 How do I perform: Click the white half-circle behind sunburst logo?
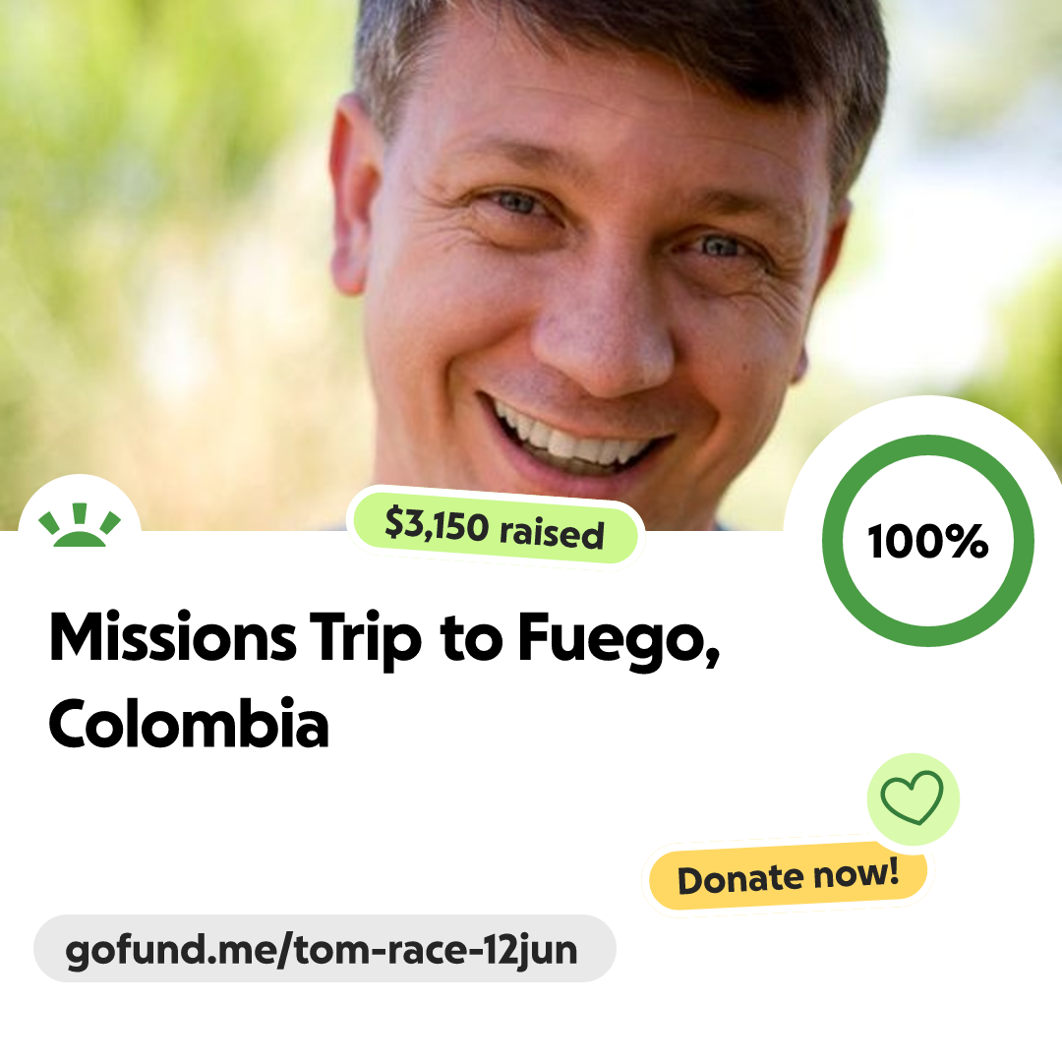[x=80, y=504]
